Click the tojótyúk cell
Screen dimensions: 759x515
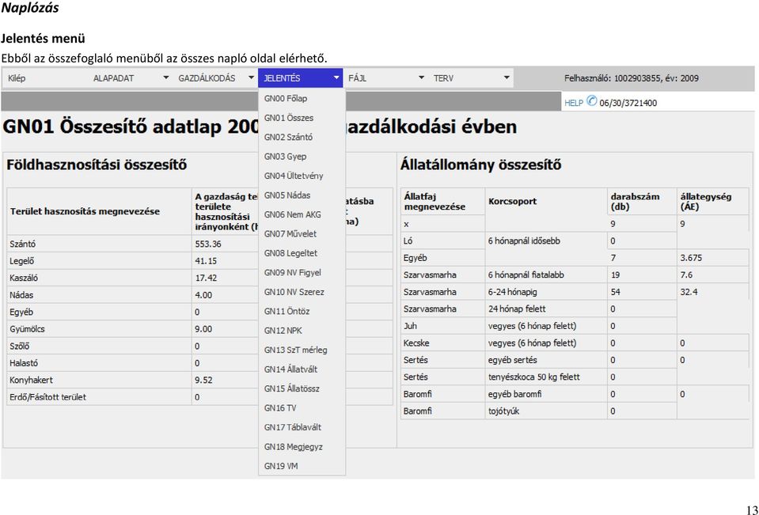click(504, 411)
